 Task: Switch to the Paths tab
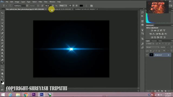point(160,41)
